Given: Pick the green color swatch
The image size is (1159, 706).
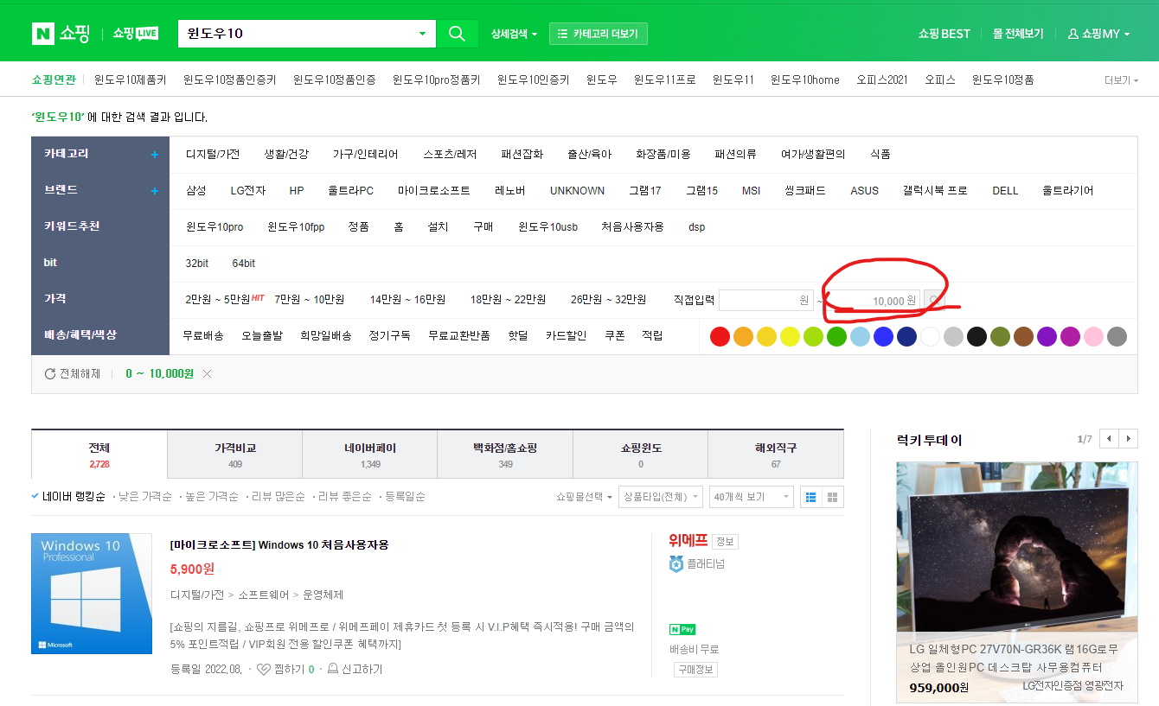Looking at the screenshot, I should pos(836,337).
